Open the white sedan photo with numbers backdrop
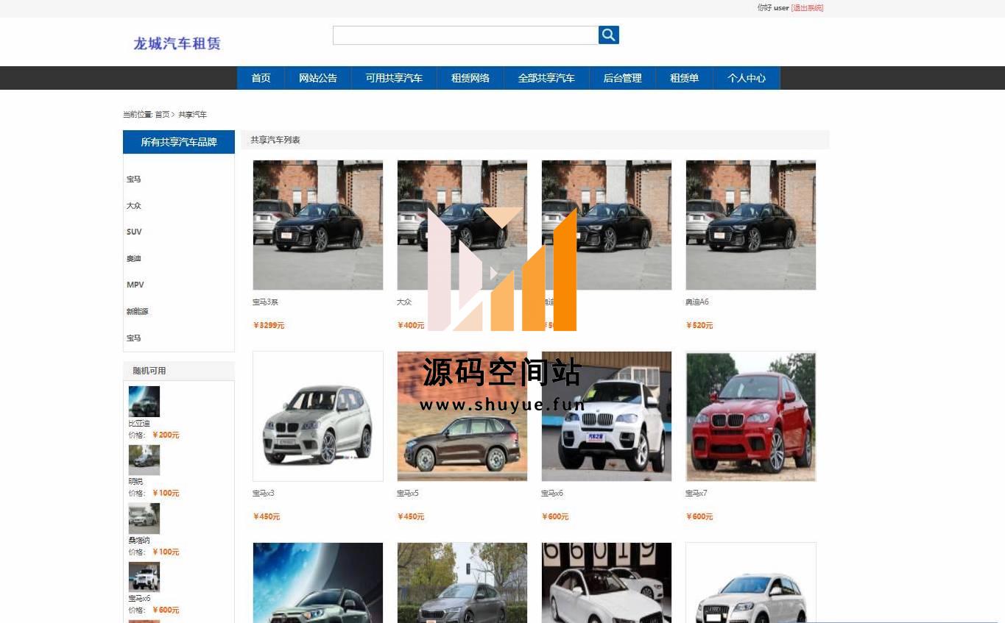This screenshot has height=623, width=1005. tap(607, 583)
